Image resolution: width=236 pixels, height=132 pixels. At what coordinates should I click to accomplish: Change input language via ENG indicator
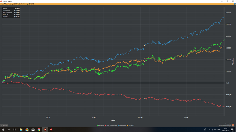click(219, 130)
